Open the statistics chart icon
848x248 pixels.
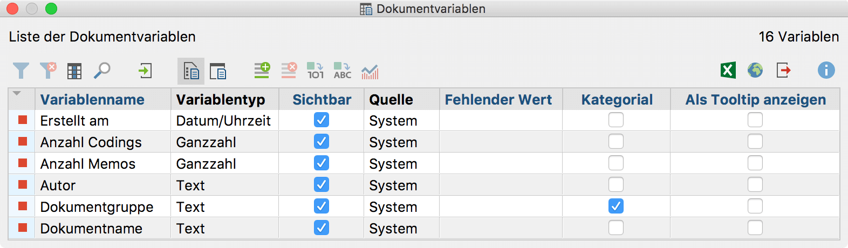point(370,71)
